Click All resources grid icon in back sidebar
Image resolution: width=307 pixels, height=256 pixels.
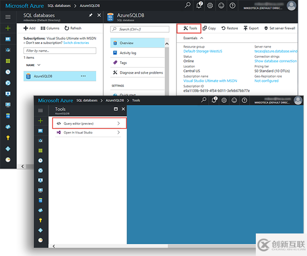[x=8, y=61]
